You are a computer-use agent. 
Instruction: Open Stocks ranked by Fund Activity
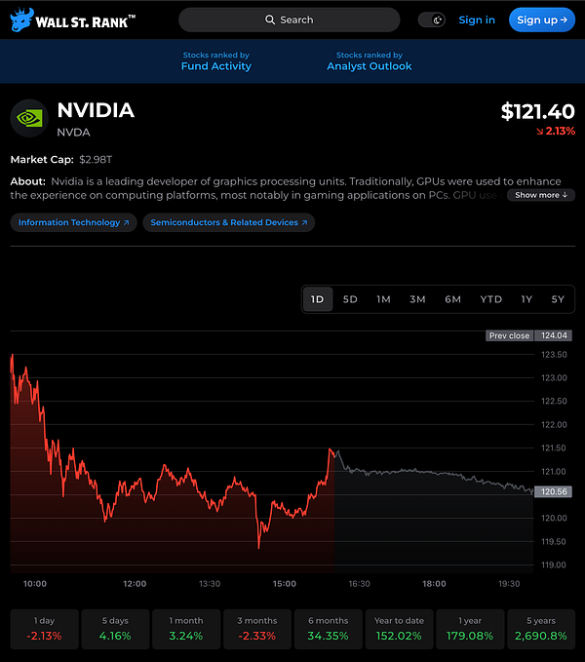[x=215, y=61]
